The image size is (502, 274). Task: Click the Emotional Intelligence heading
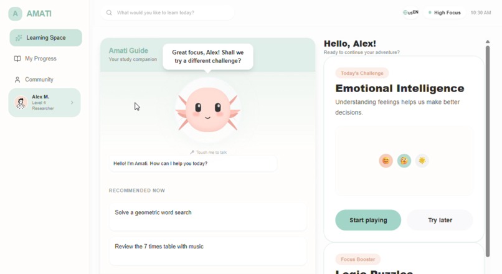click(400, 88)
